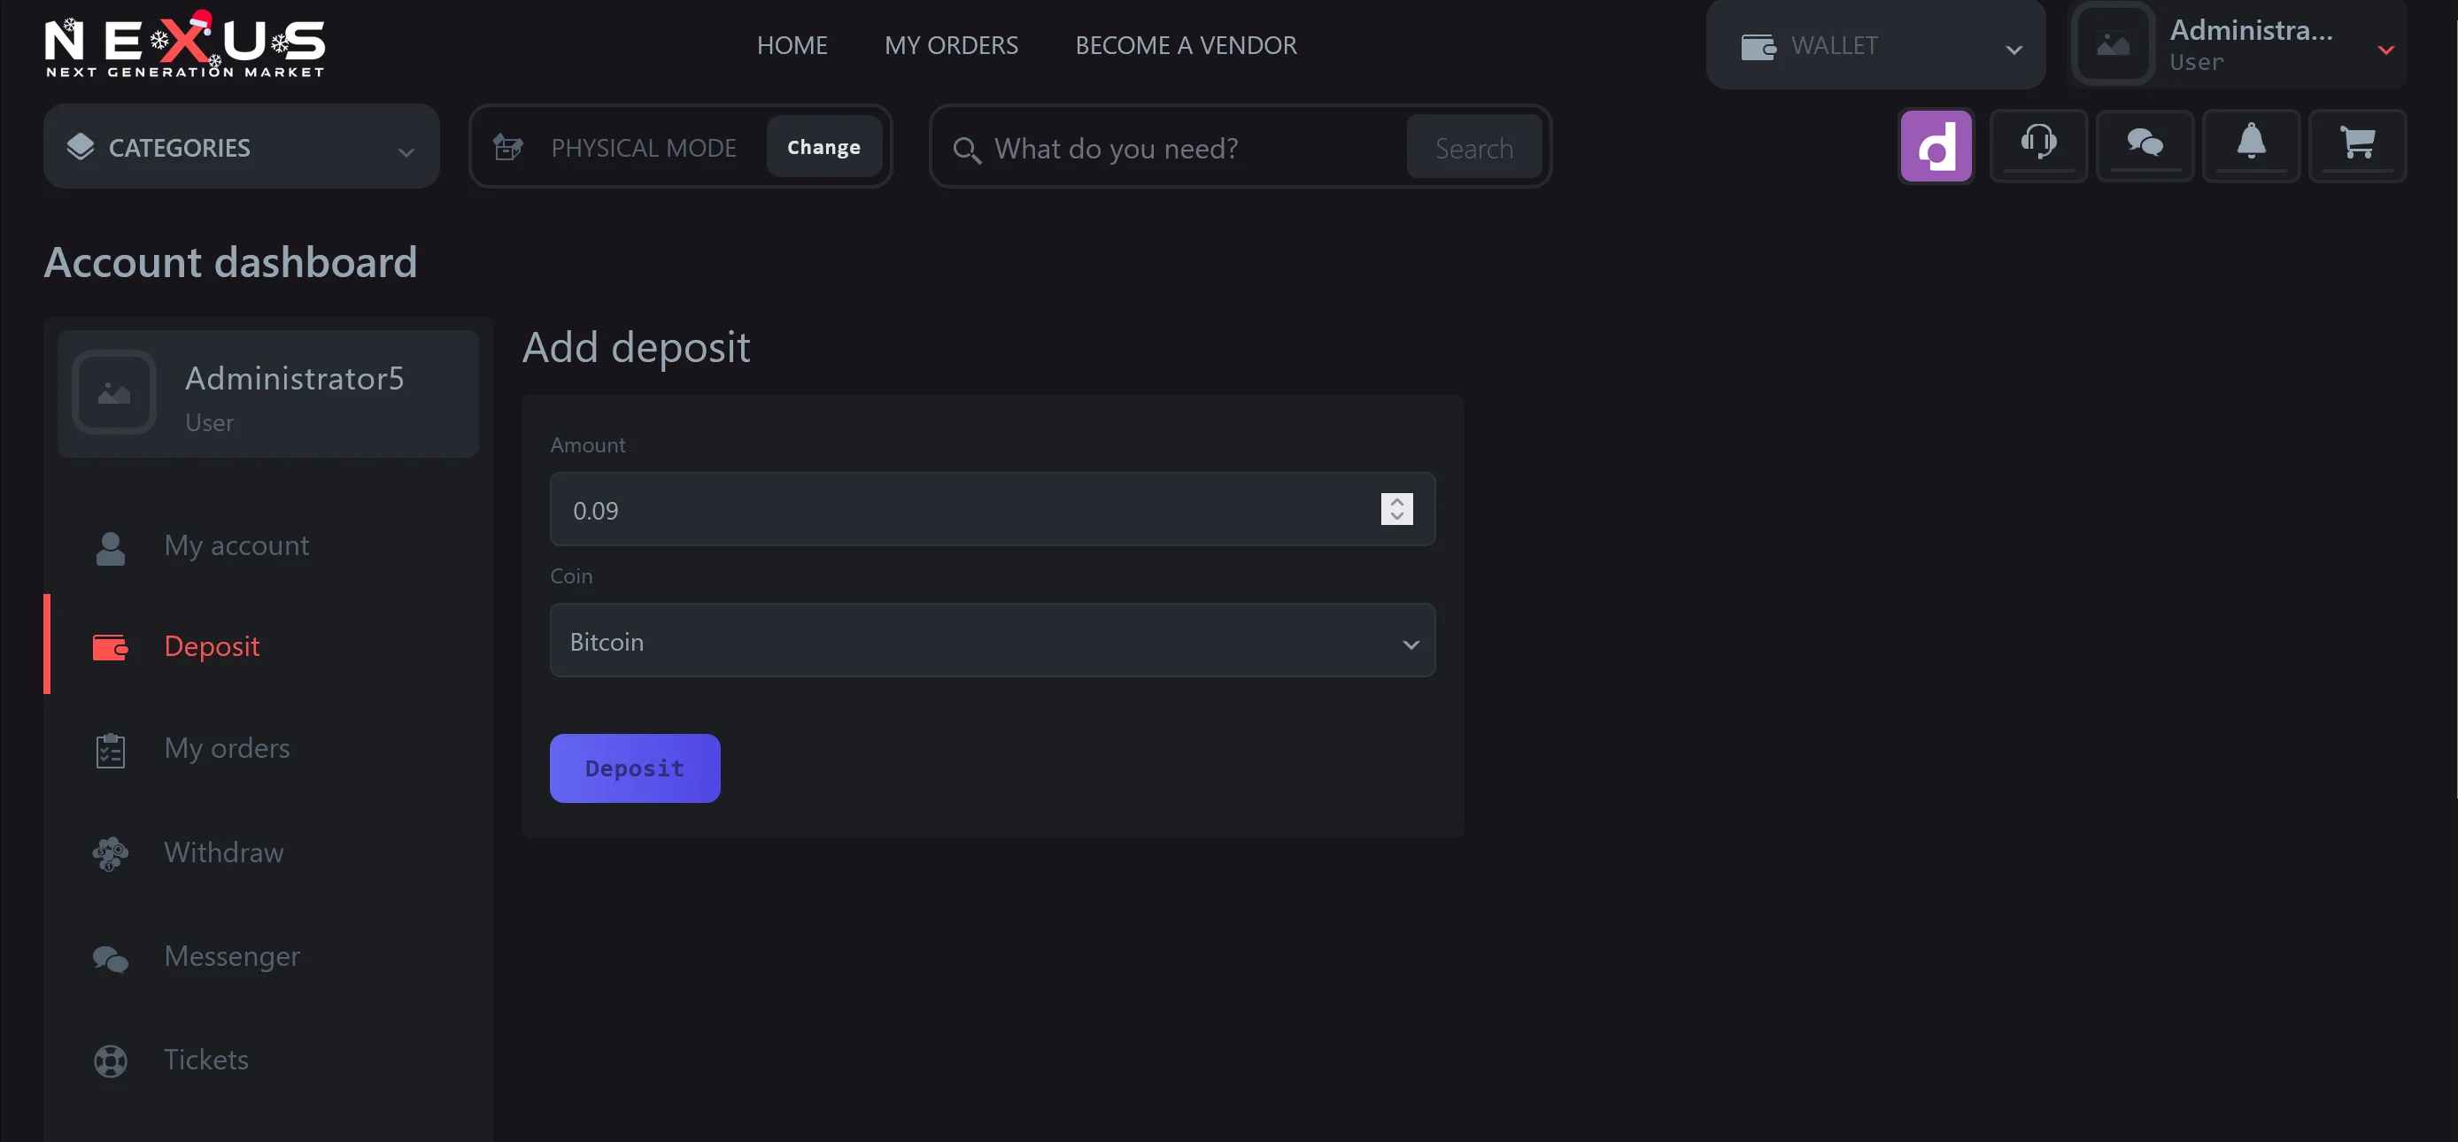Select My account in the sidebar
This screenshot has height=1142, width=2458.
(236, 545)
